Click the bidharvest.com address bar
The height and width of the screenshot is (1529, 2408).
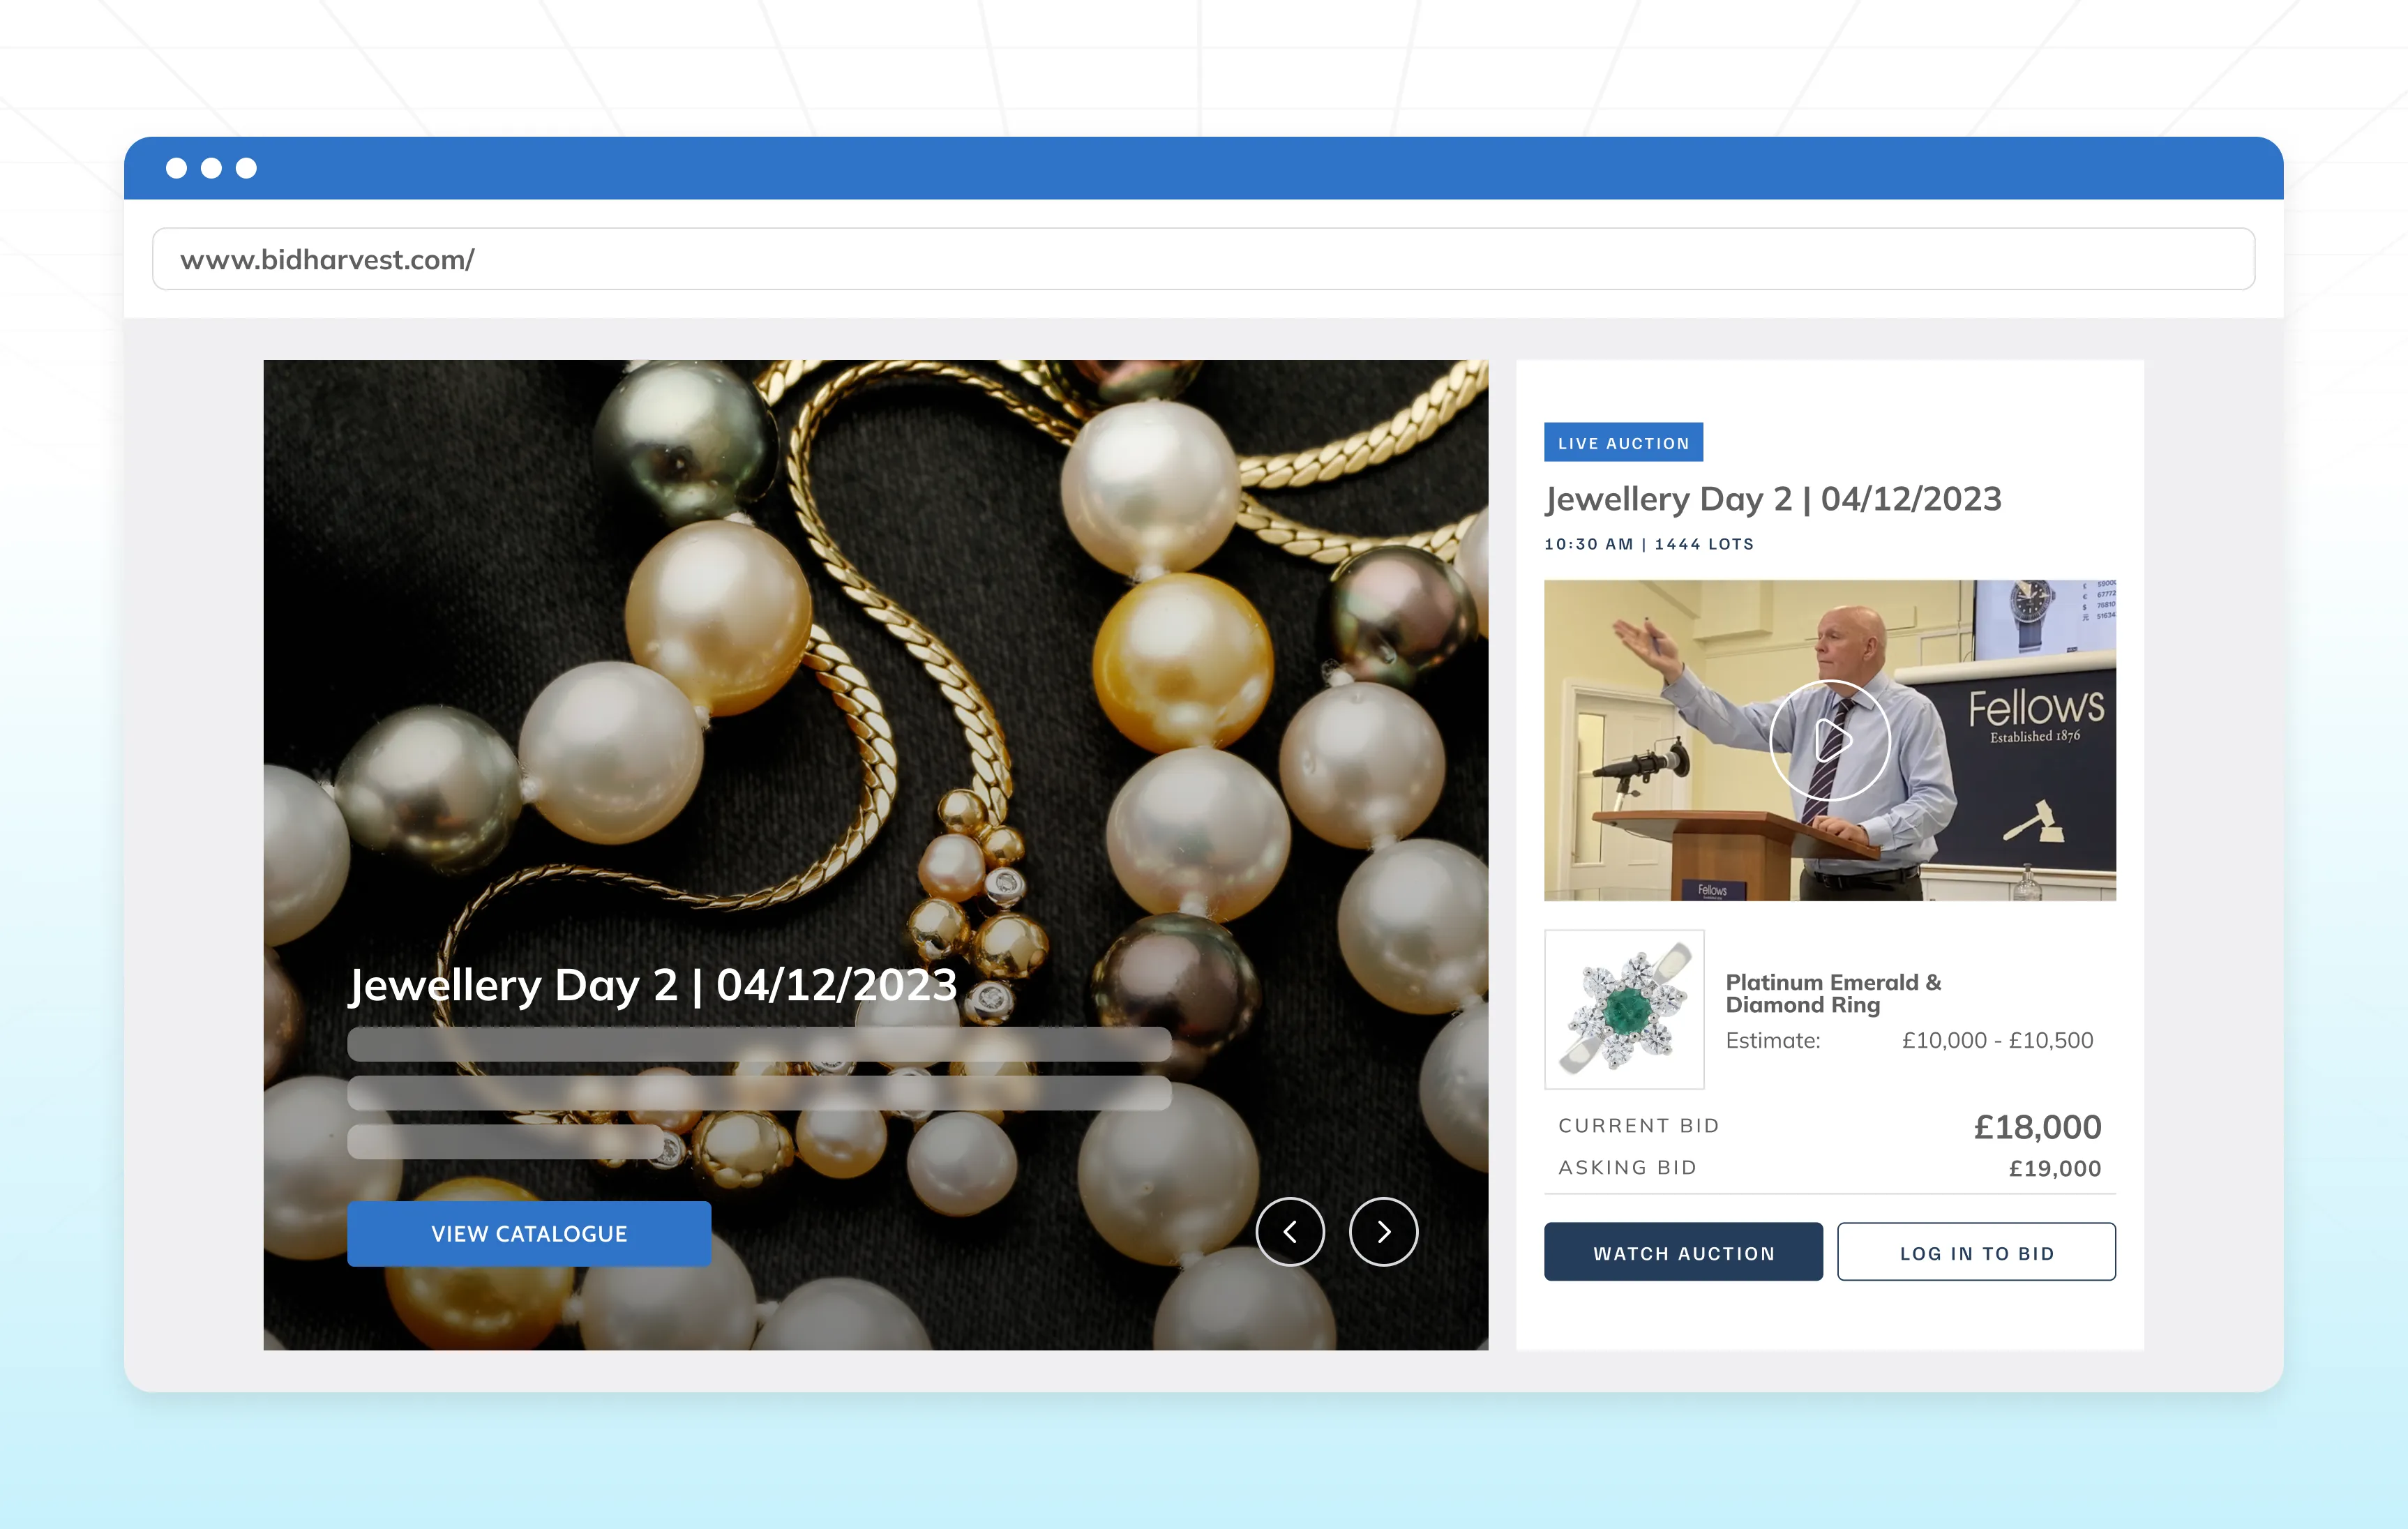[1203, 259]
